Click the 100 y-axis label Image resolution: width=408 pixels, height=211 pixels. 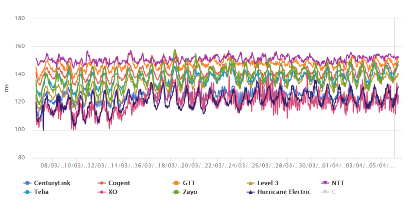click(x=20, y=130)
